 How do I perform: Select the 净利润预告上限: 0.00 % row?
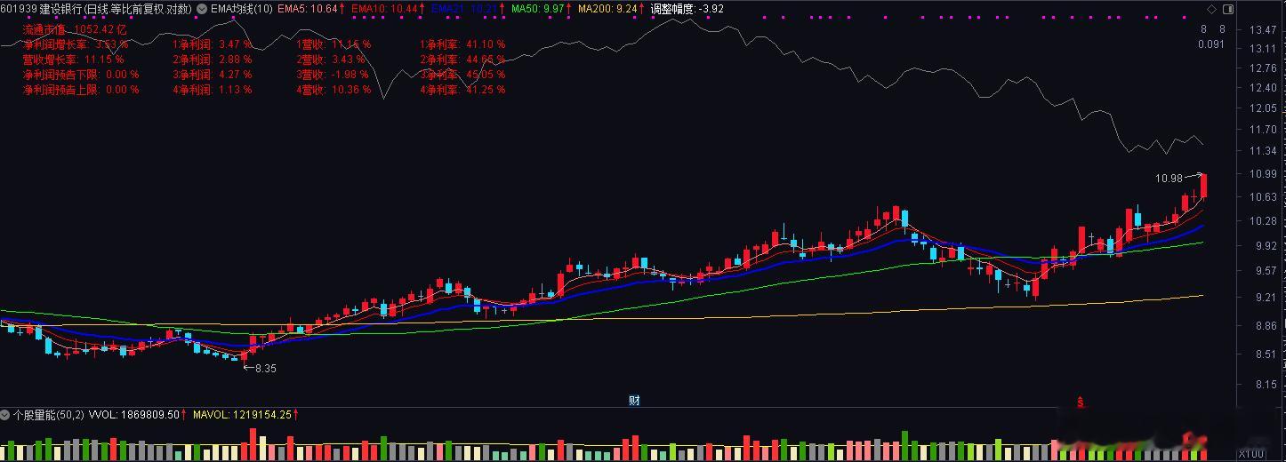[x=81, y=90]
